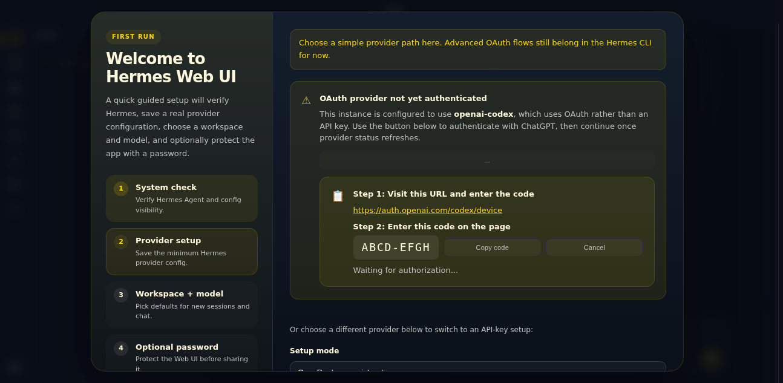Click the FIRST RUN badge
This screenshot has width=783, height=383.
coord(133,37)
